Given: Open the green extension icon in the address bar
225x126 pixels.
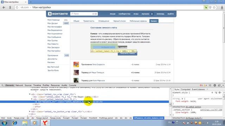Looking at the screenshot, I should click(x=206, y=7).
